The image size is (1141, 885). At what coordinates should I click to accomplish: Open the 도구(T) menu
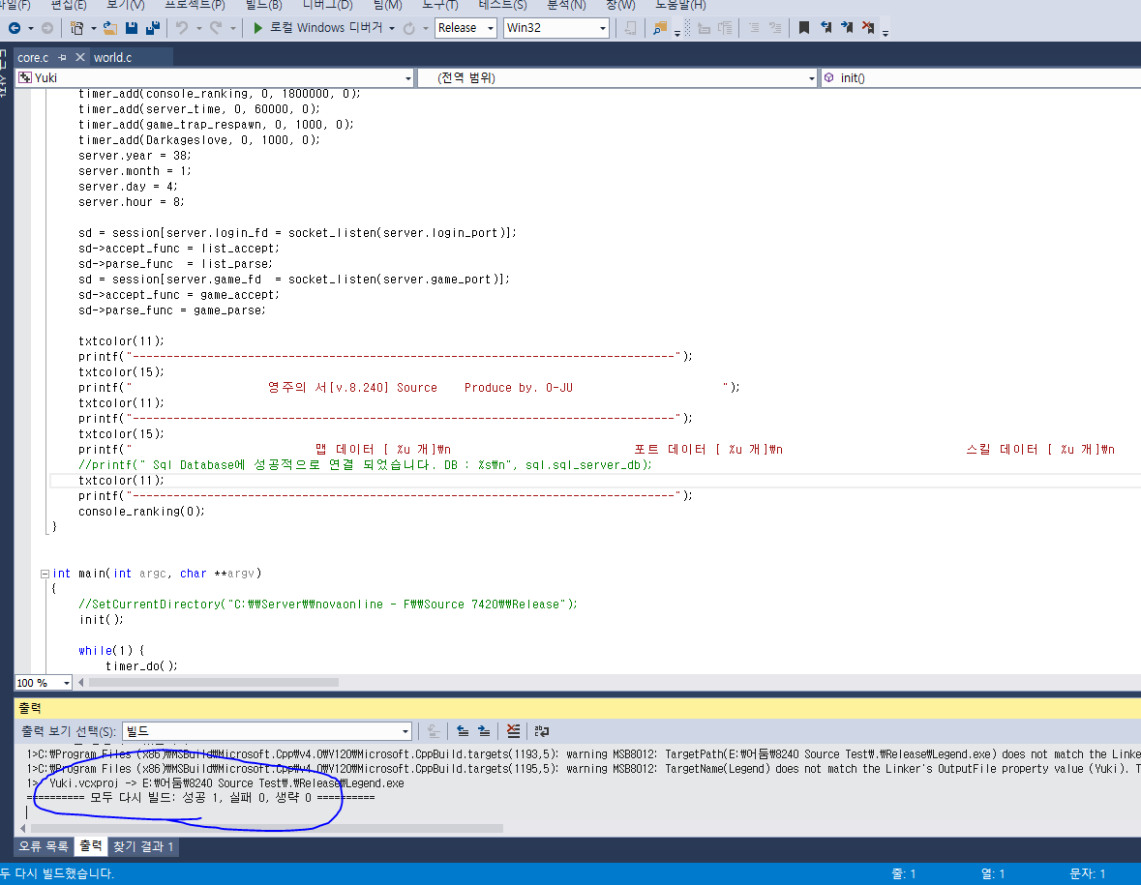pos(440,5)
